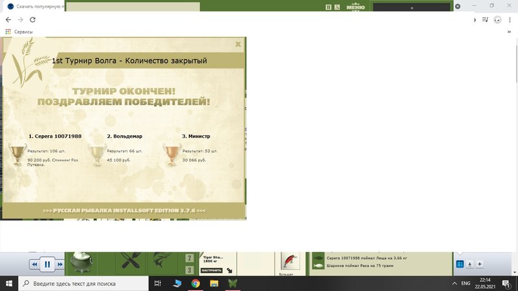Screen dimensions: 518x291
Task: Click the НАСТРОИТЬ button
Action: pos(212,270)
